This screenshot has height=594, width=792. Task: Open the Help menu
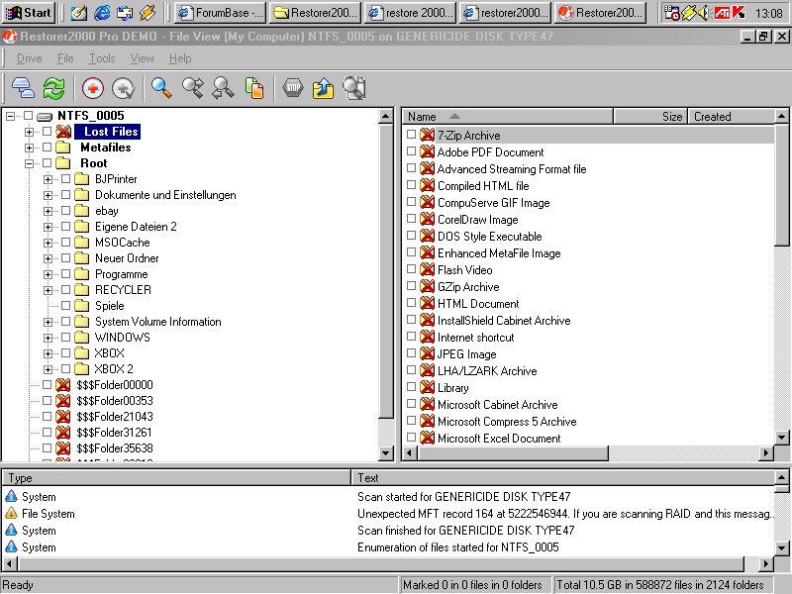click(180, 58)
